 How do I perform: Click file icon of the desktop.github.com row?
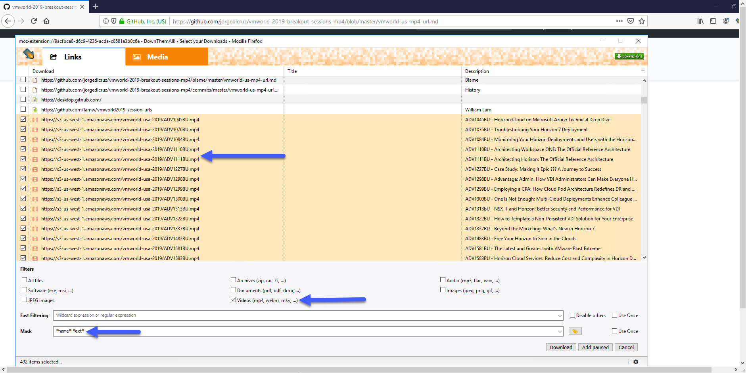pyautogui.click(x=35, y=100)
